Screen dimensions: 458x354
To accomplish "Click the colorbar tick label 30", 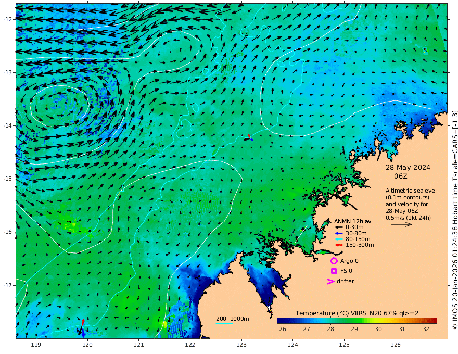I will tap(378, 329).
